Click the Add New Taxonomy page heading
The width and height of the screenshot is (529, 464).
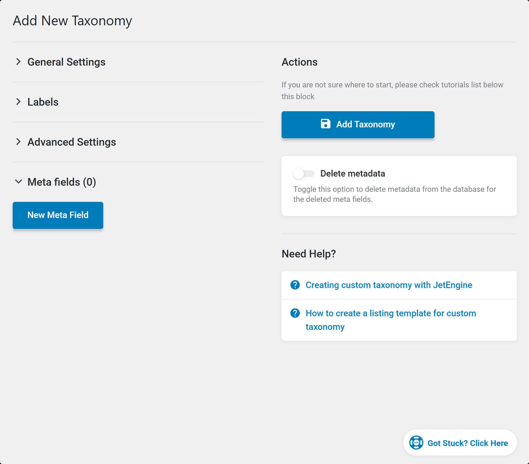point(72,21)
